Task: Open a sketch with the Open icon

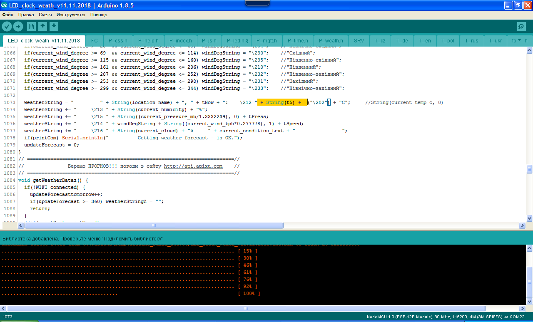Action: tap(42, 26)
